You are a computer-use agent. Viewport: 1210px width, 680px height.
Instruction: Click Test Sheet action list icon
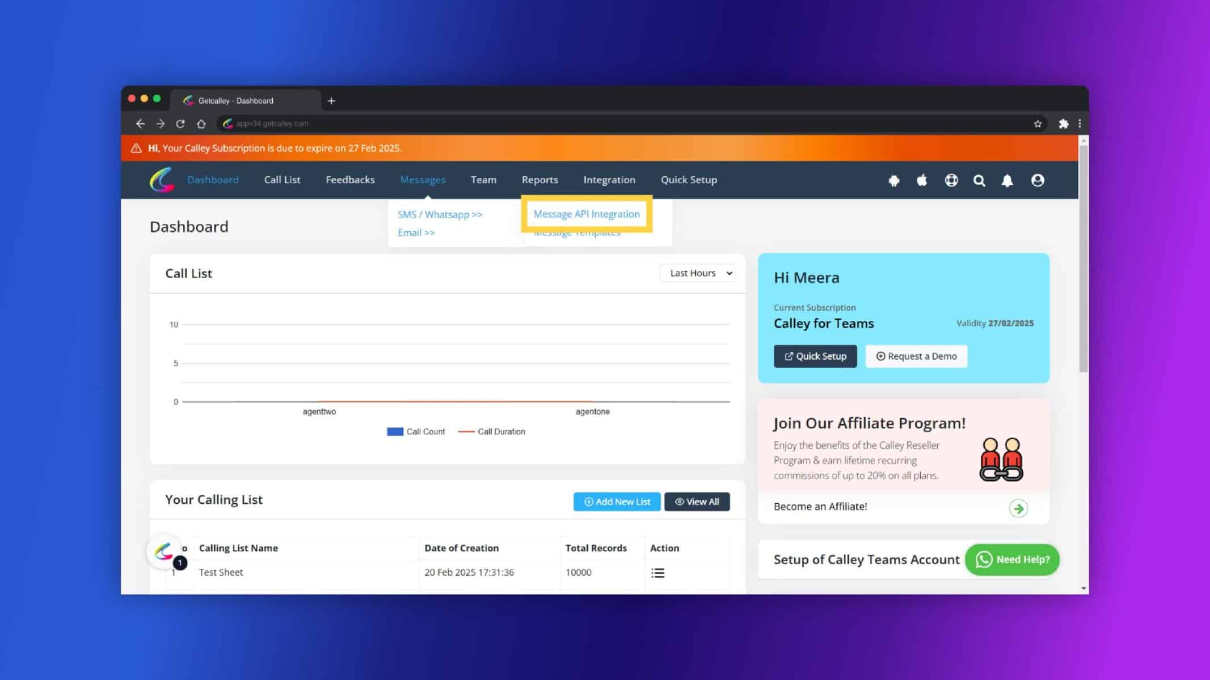[657, 573]
